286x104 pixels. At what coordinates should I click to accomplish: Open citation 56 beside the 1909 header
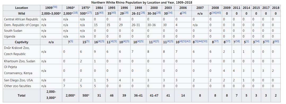(55, 7)
